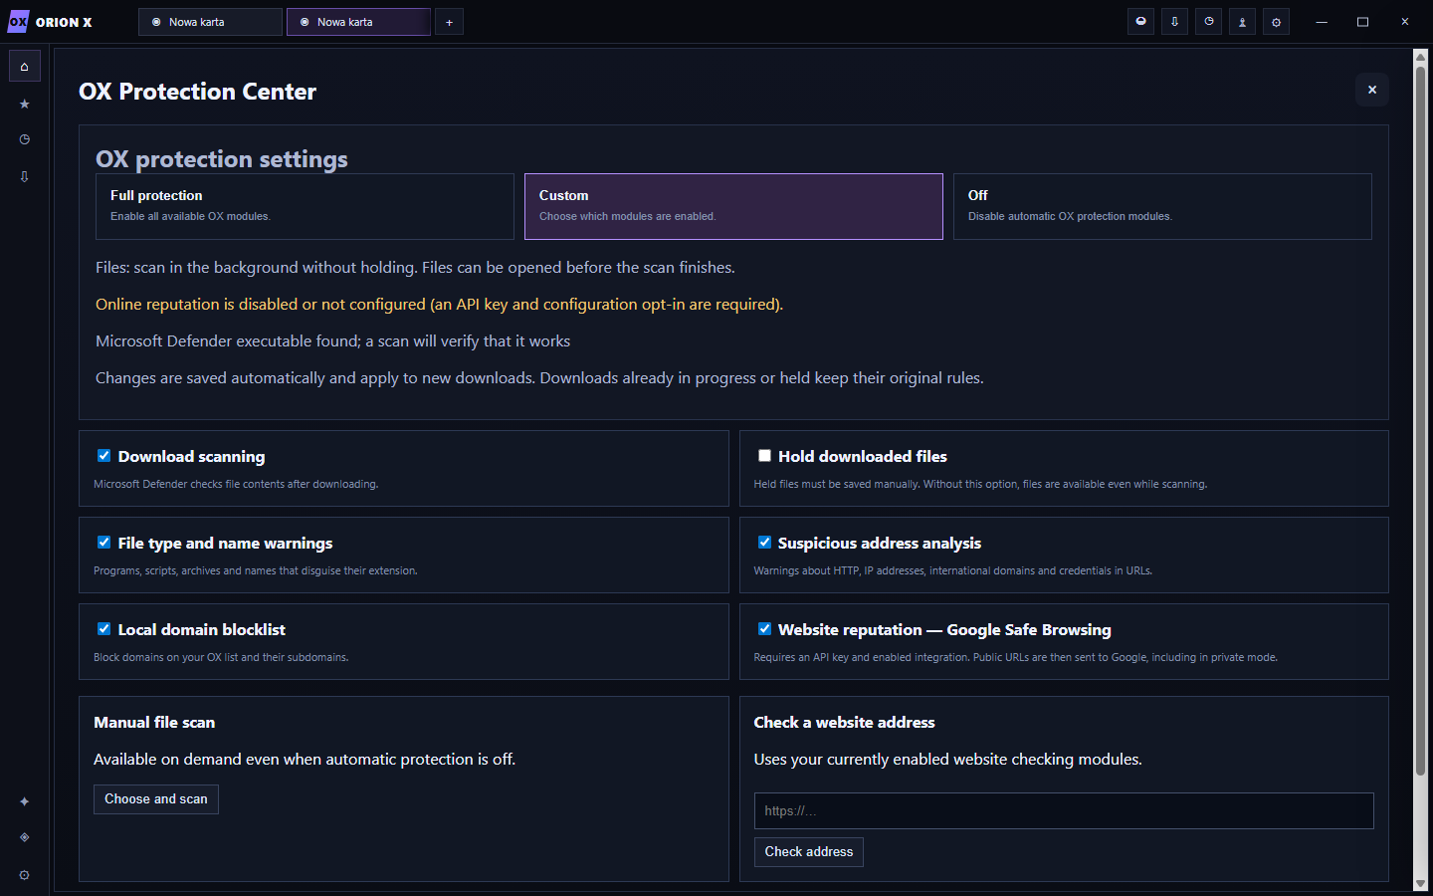Open the profile icon in the top toolbar
1433x896 pixels.
(x=1243, y=22)
